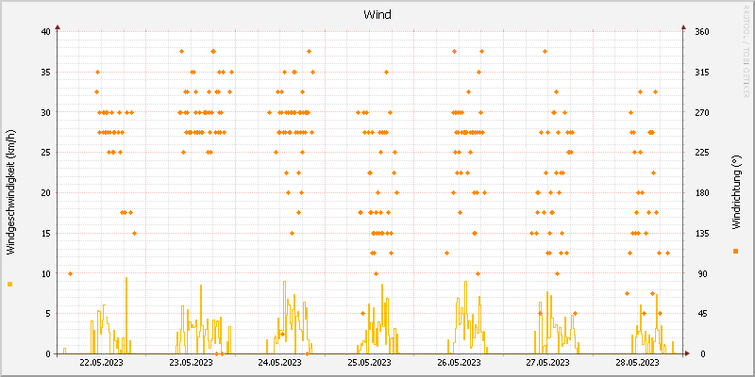Screen dimensions: 755x377
Task: Click the date label 27.05.2023
Action: (x=549, y=362)
